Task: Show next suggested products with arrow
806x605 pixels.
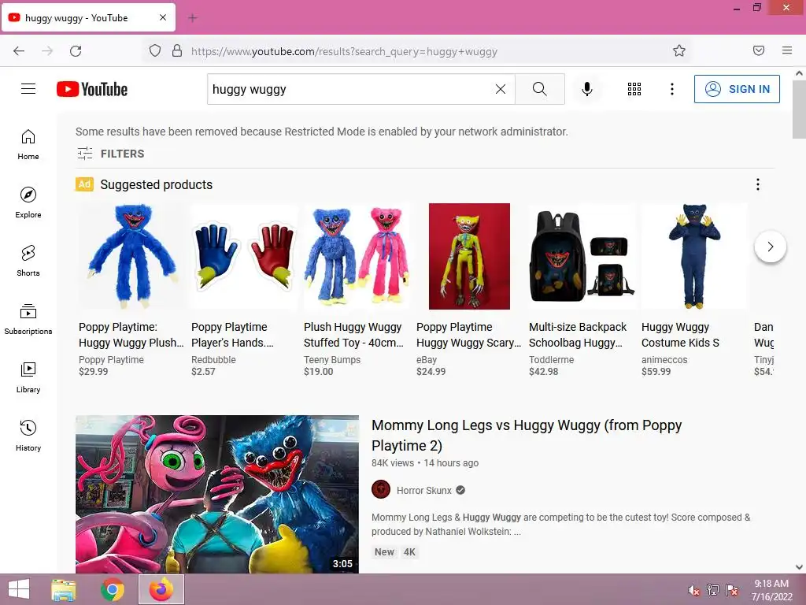Action: click(770, 247)
